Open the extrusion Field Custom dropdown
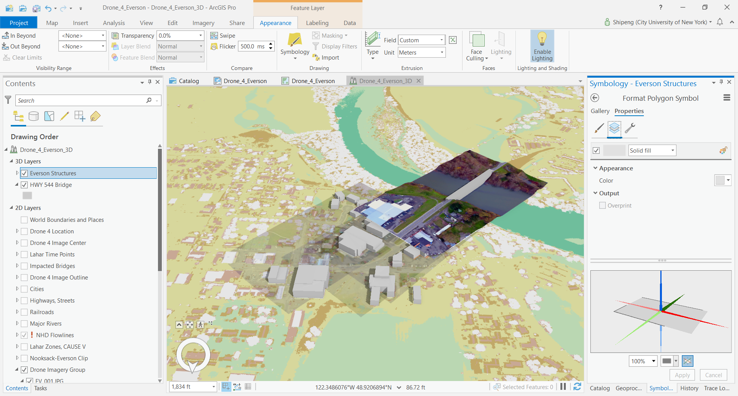This screenshot has width=738, height=396. 422,40
